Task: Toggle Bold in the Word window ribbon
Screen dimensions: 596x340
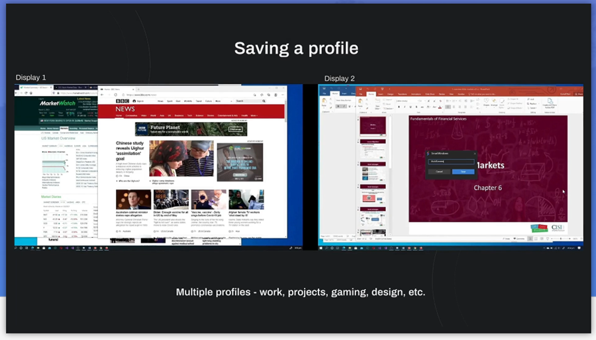Action: click(x=338, y=107)
